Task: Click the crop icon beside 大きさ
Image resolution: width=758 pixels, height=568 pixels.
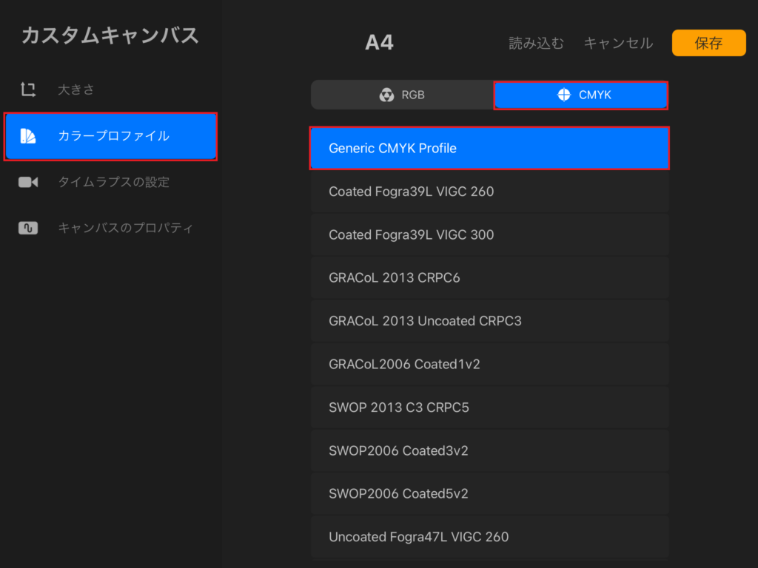Action: (28, 89)
